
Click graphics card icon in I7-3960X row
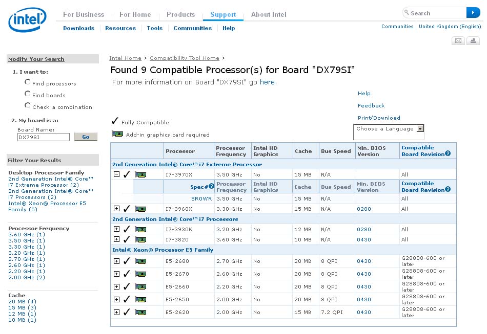(140, 209)
